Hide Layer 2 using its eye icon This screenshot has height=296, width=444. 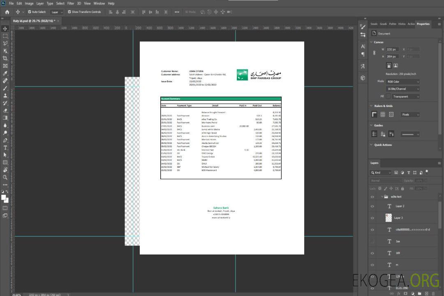[372, 206]
